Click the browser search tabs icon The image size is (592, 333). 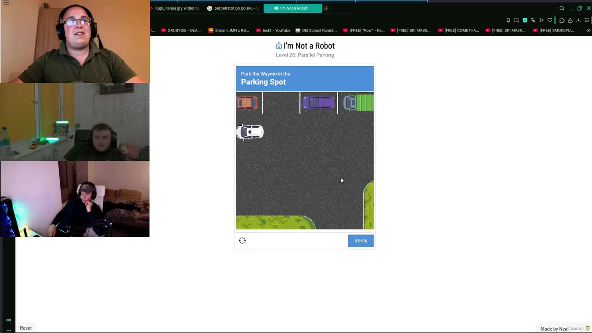click(x=562, y=8)
